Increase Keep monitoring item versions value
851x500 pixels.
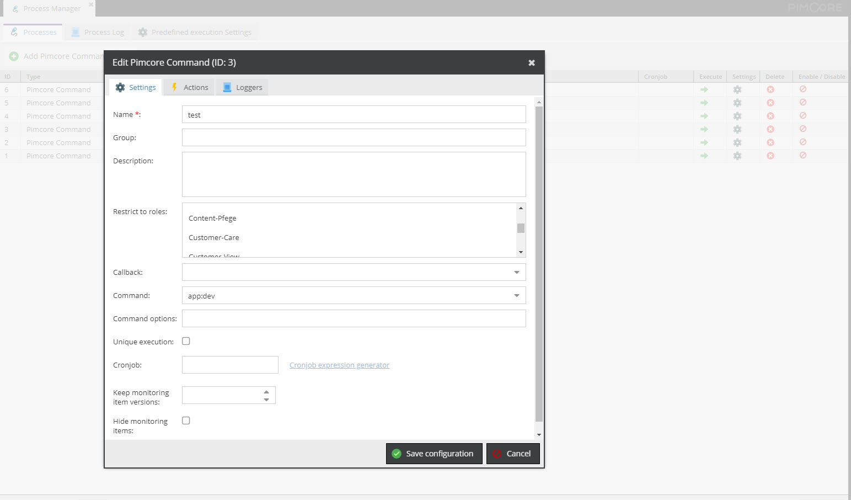(266, 392)
